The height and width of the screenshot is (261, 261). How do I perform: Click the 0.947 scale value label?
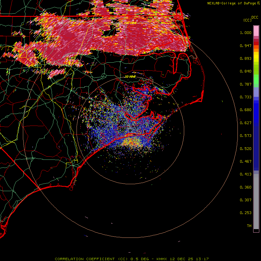[x=246, y=46]
